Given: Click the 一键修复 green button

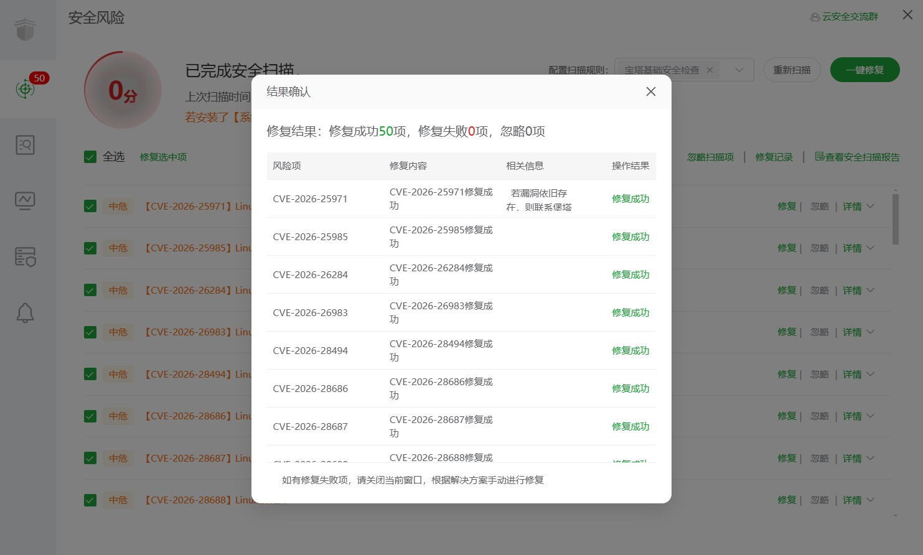Looking at the screenshot, I should pos(865,70).
